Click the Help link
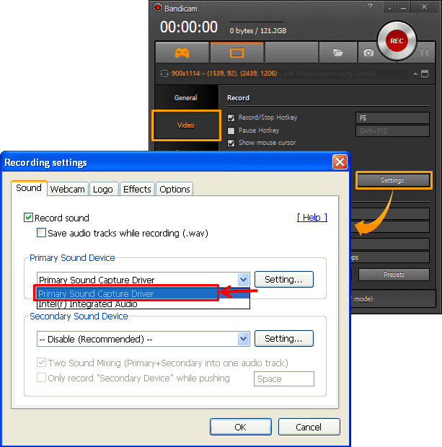This screenshot has height=447, width=442. 311,218
